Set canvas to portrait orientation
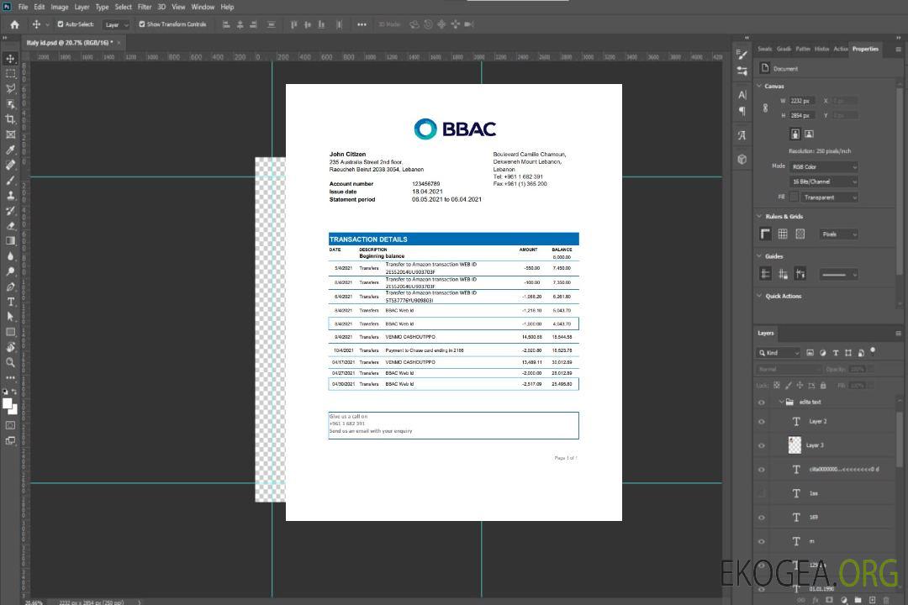The image size is (908, 605). (x=795, y=134)
